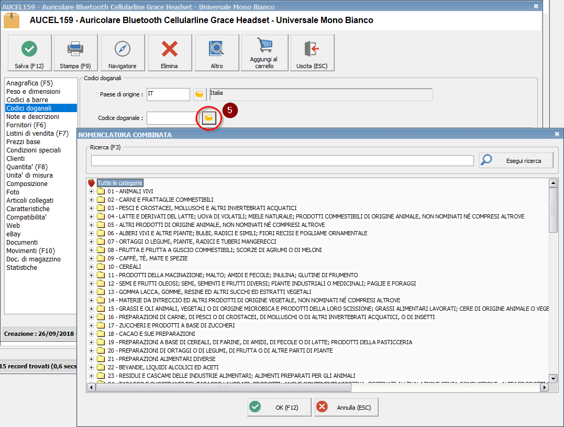Confirm with the OK (F12) button
The height and width of the screenshot is (427, 564).
click(279, 407)
